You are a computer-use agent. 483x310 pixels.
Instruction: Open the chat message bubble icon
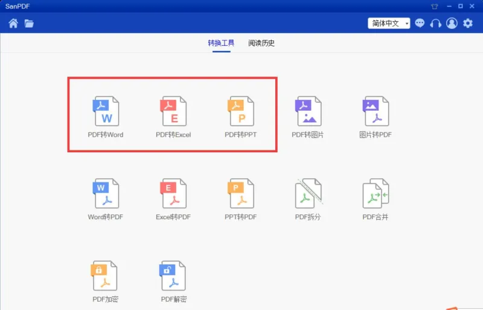point(420,23)
